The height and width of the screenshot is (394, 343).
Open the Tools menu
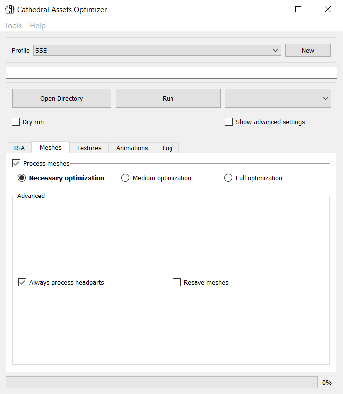click(x=13, y=26)
